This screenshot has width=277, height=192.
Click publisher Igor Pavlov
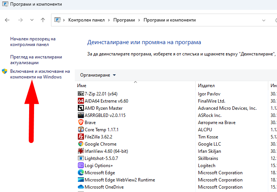coord(209,94)
